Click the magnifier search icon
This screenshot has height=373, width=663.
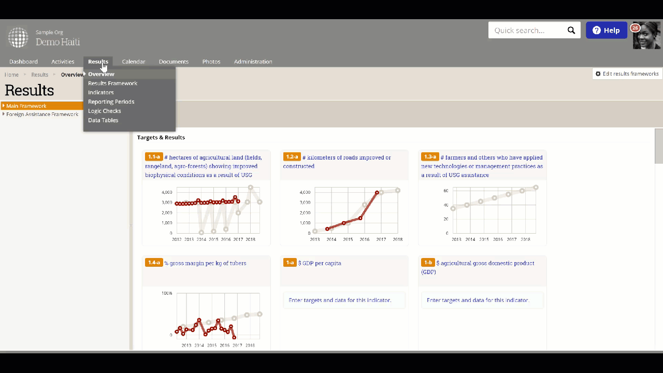click(x=571, y=31)
